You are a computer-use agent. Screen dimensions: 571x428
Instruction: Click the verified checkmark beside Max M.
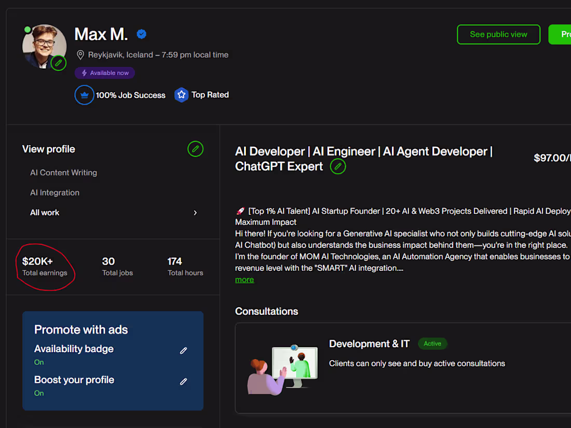(x=142, y=34)
